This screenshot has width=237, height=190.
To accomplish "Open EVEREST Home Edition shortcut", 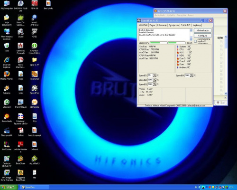I will click(35, 48).
